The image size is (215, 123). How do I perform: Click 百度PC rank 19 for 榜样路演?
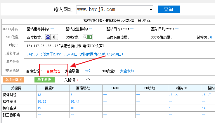coord(39,108)
